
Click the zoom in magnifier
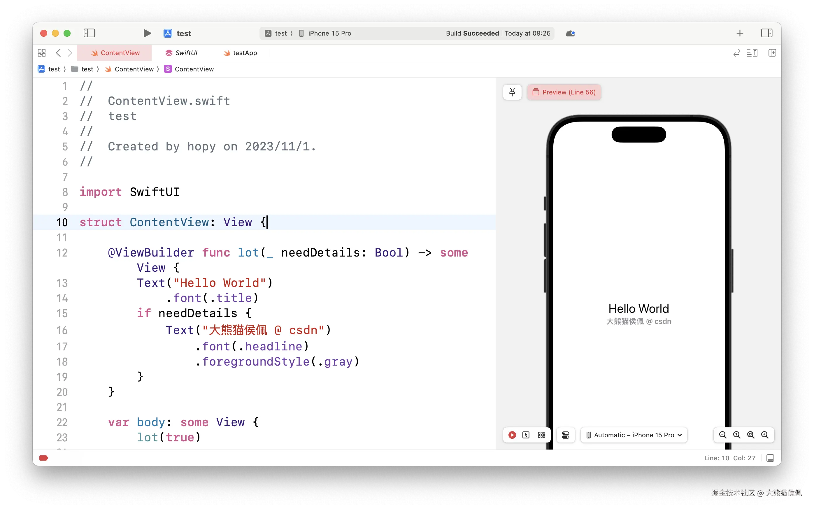(765, 435)
